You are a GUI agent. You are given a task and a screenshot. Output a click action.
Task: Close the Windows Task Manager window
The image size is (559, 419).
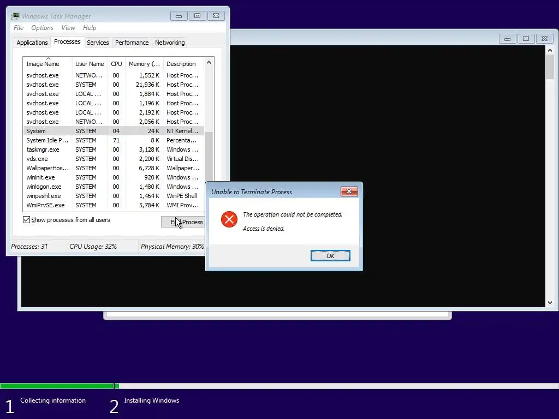click(216, 16)
